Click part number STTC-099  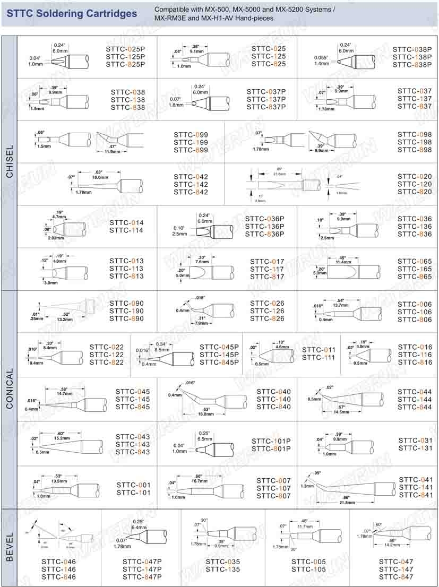pos(191,135)
